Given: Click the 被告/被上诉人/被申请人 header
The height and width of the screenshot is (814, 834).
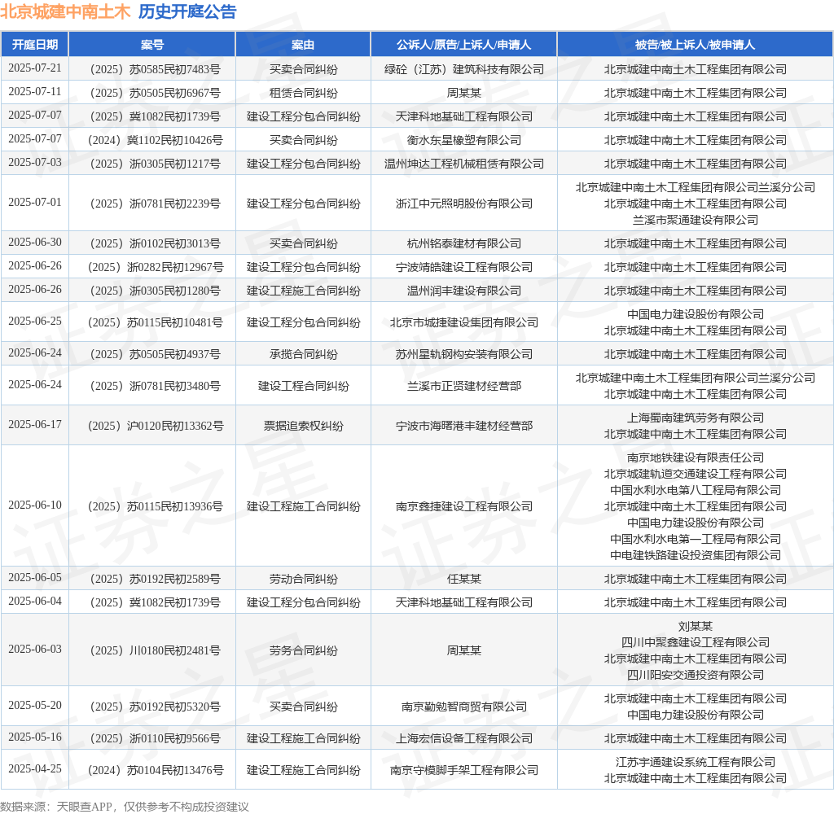Looking at the screenshot, I should tap(696, 45).
